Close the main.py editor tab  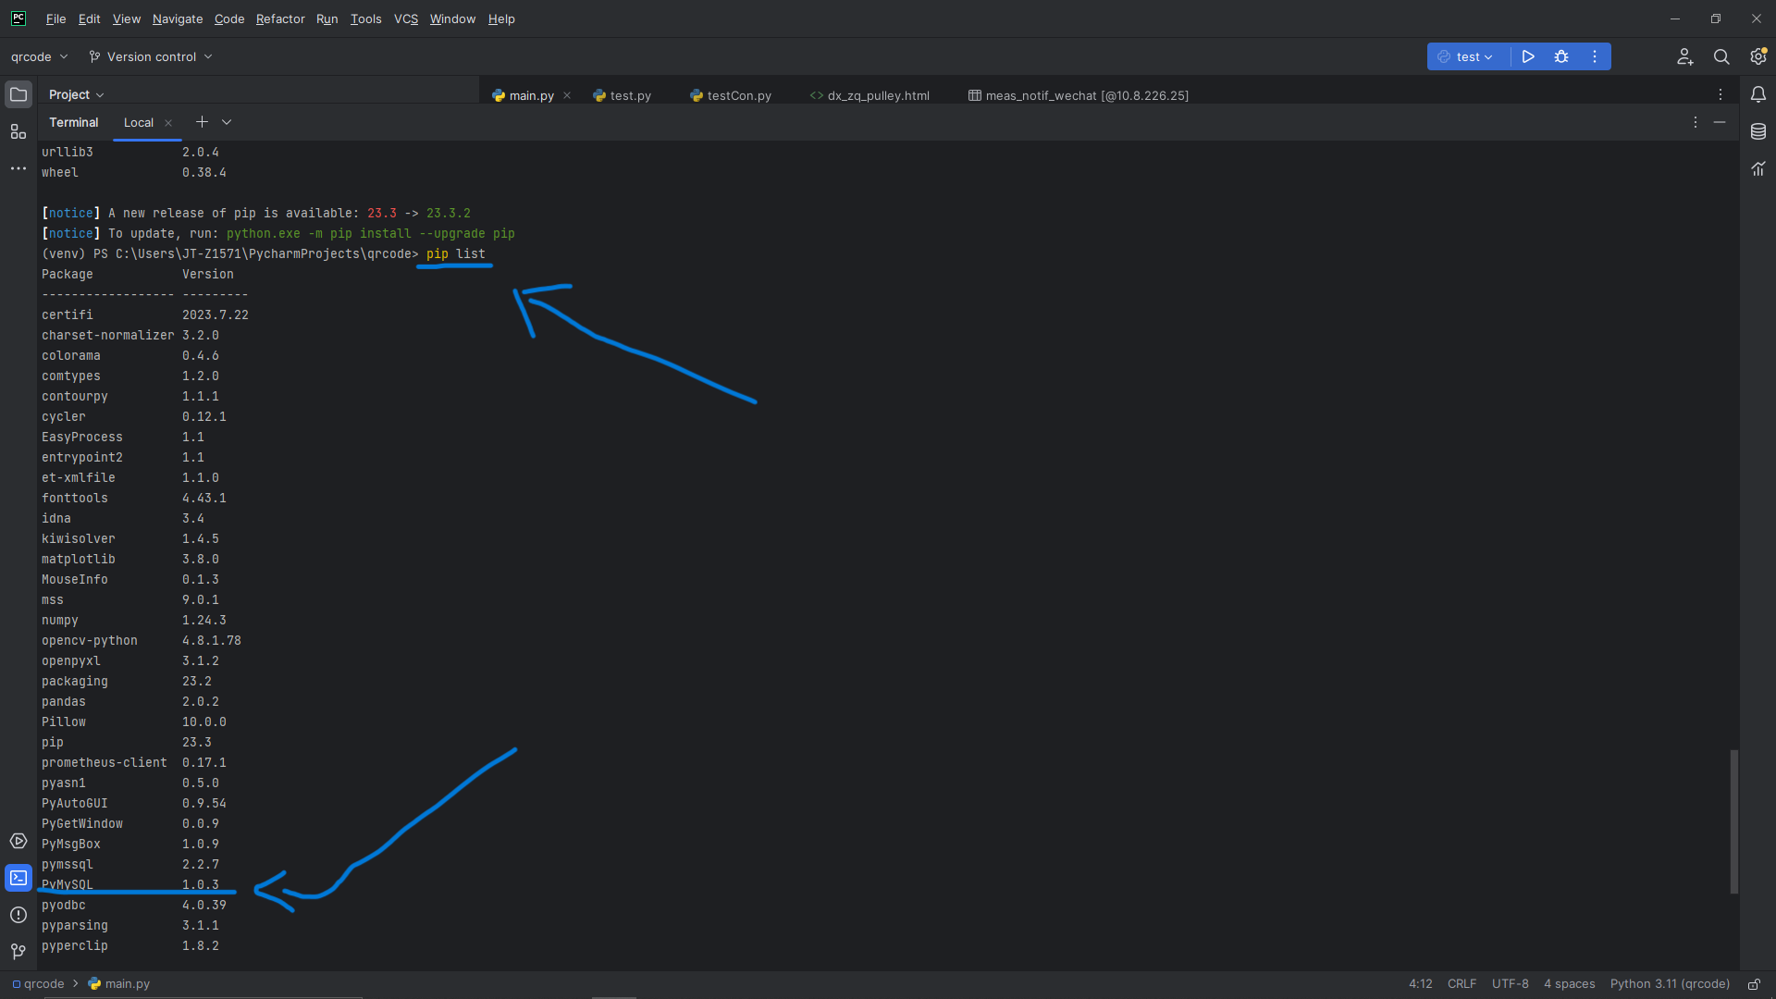[567, 95]
